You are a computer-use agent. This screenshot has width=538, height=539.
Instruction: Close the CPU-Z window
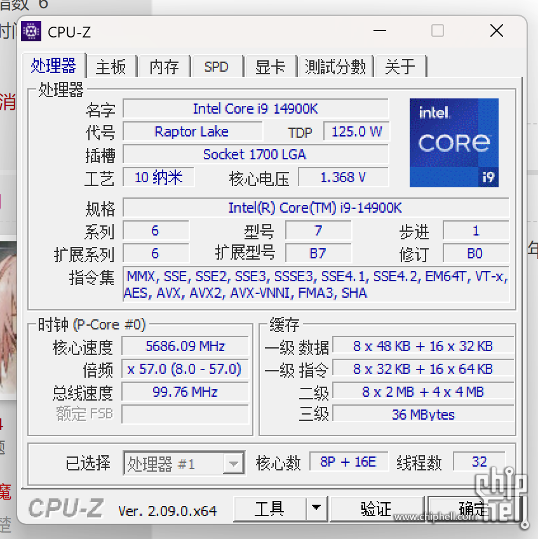(x=496, y=31)
